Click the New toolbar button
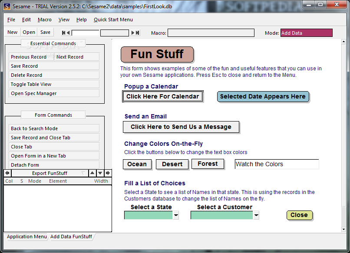 (x=12, y=32)
